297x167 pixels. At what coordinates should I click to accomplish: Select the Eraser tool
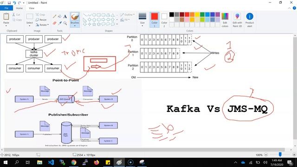[x=55, y=23]
